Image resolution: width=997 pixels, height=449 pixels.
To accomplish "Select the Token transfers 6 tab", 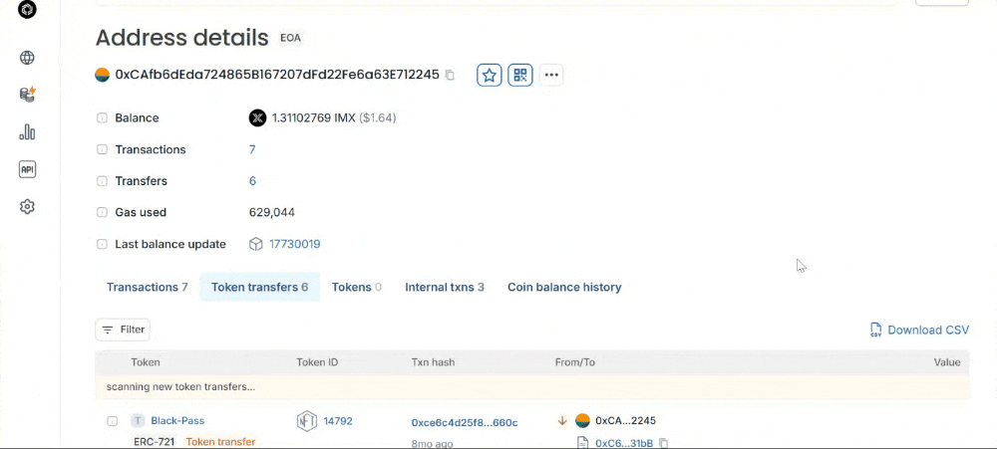I will pyautogui.click(x=259, y=287).
